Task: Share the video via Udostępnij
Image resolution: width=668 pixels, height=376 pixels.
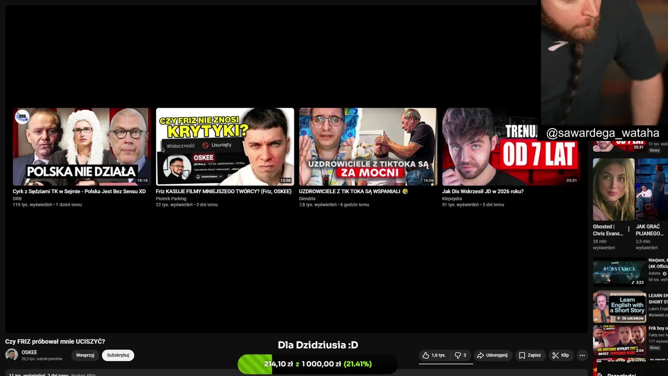Action: pyautogui.click(x=492, y=355)
